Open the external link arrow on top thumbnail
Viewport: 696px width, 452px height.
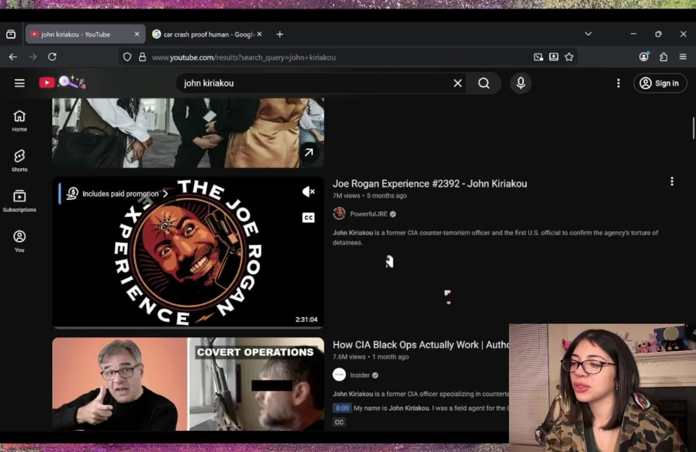click(x=309, y=153)
